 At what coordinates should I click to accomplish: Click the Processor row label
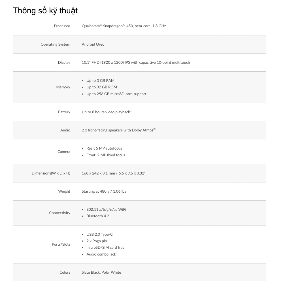tap(62, 26)
